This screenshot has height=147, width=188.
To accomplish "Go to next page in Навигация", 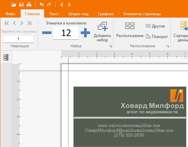I will [x=22, y=23].
